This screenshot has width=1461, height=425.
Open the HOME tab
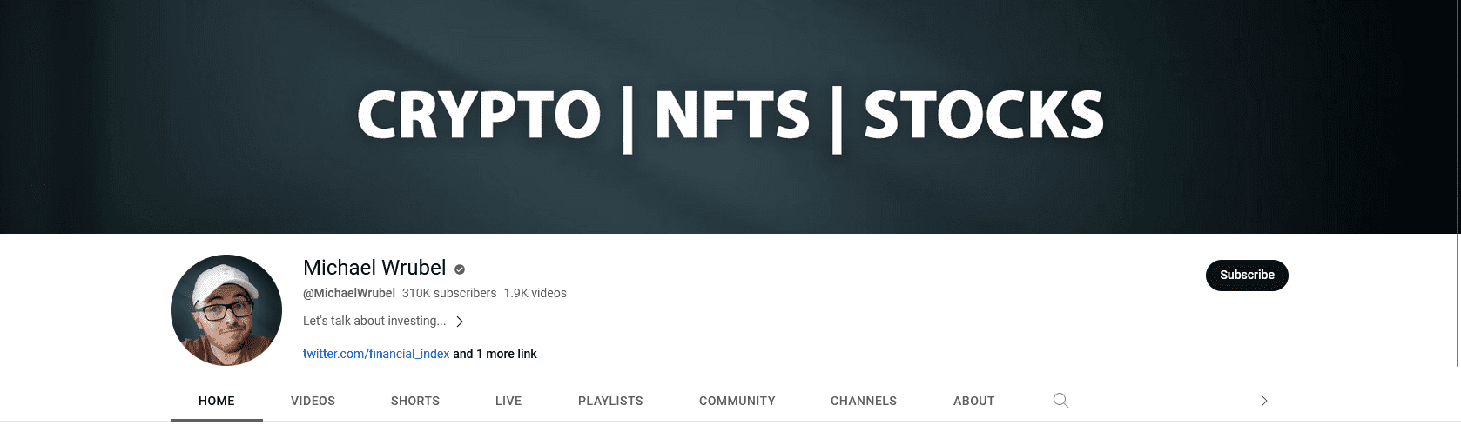coord(217,401)
